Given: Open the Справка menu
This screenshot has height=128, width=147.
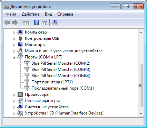Looking at the screenshot, I should 65,14.
